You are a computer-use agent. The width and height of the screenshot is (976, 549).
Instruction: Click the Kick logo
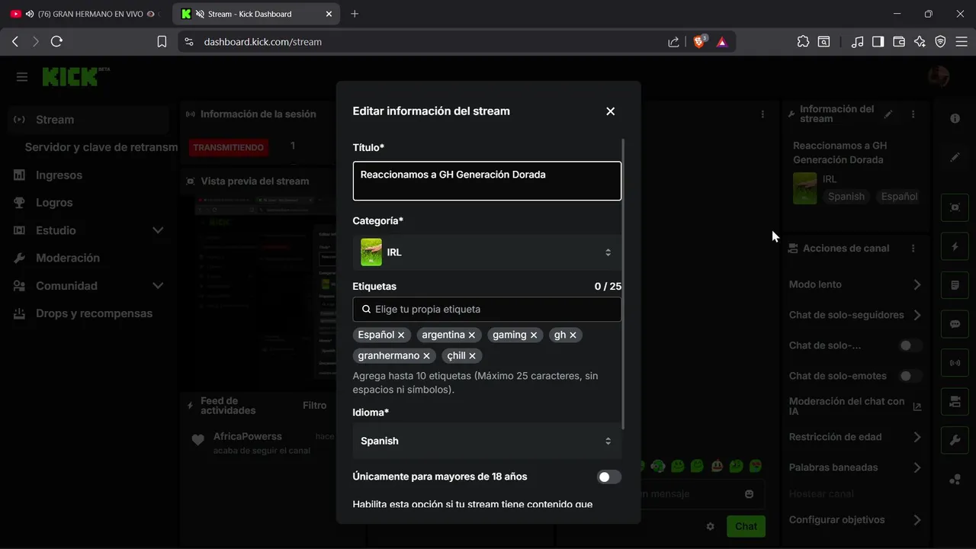[x=75, y=76]
